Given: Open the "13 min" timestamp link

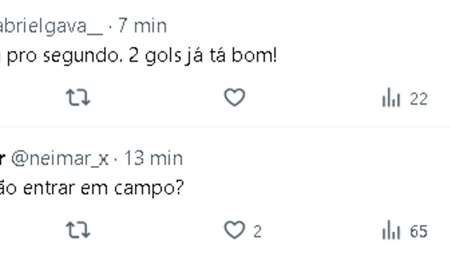Looking at the screenshot, I should coord(153,158).
